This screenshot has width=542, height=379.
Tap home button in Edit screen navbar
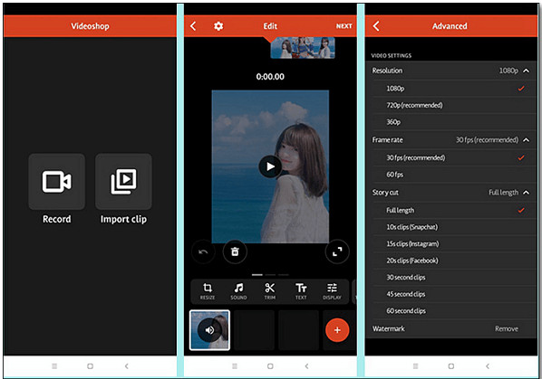270,366
